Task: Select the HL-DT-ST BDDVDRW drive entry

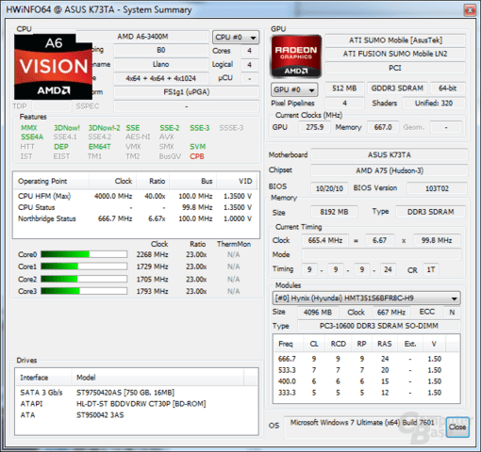Action: [x=141, y=404]
